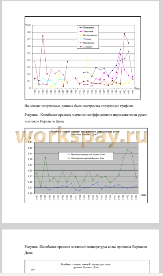This screenshot has height=276, width=163.
Task: Click the Богородицкое yellow legend entry
Action: pyautogui.click(x=88, y=35)
